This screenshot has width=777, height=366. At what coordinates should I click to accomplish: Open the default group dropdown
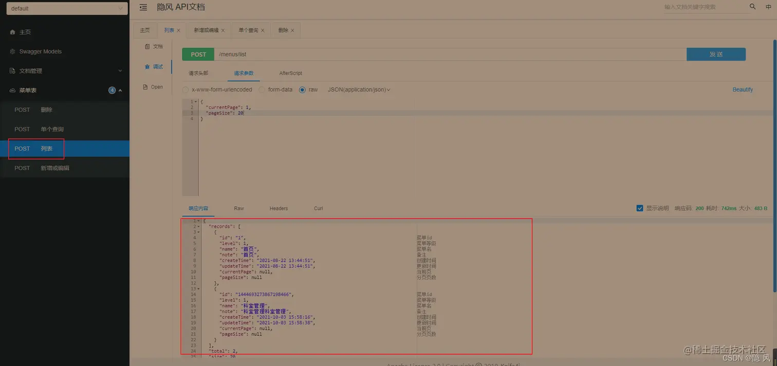[x=67, y=8]
